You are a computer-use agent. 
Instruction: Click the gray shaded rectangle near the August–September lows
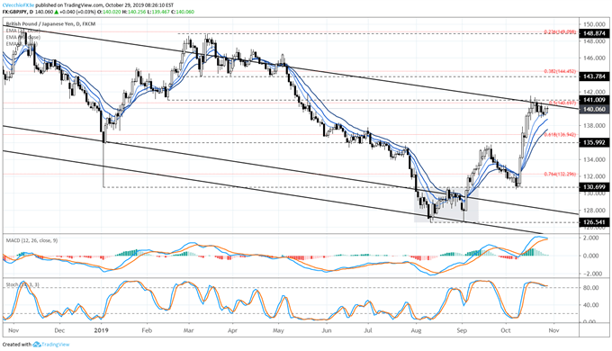tap(446, 205)
